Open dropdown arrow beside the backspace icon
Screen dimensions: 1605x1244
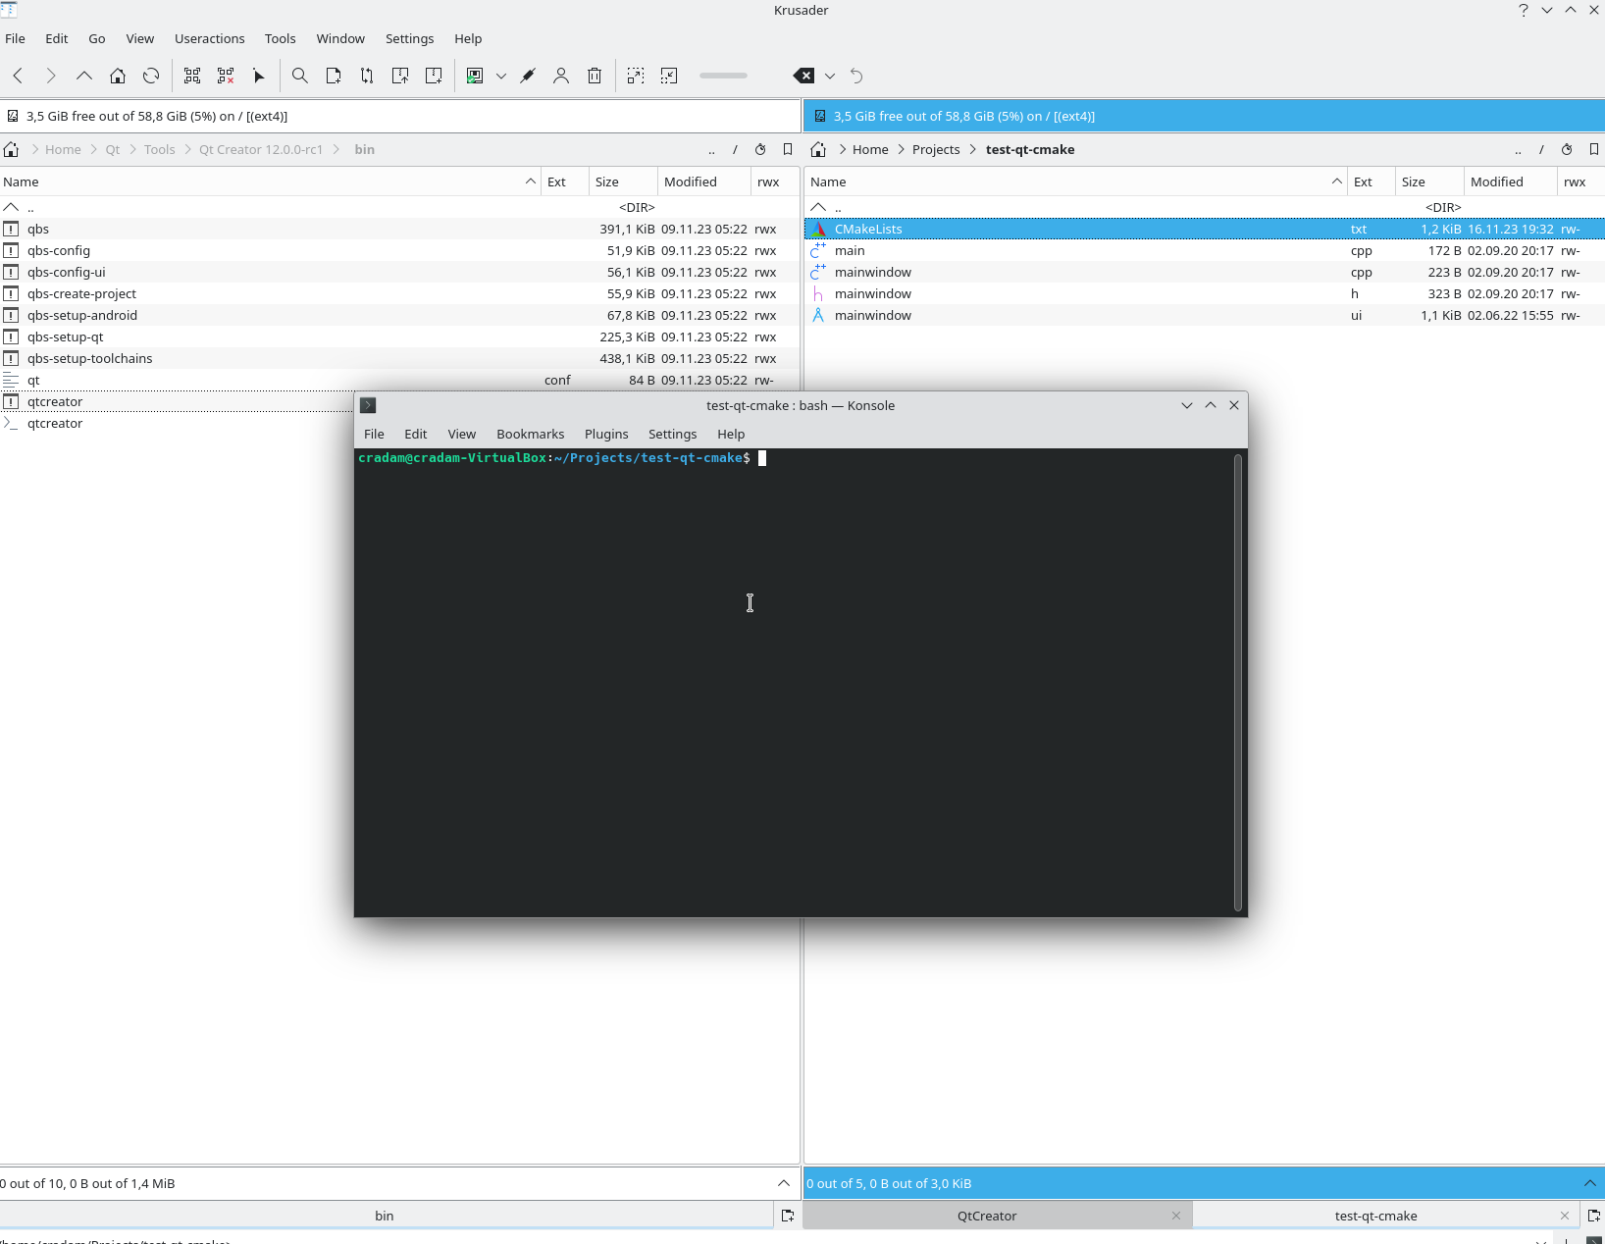(x=830, y=76)
